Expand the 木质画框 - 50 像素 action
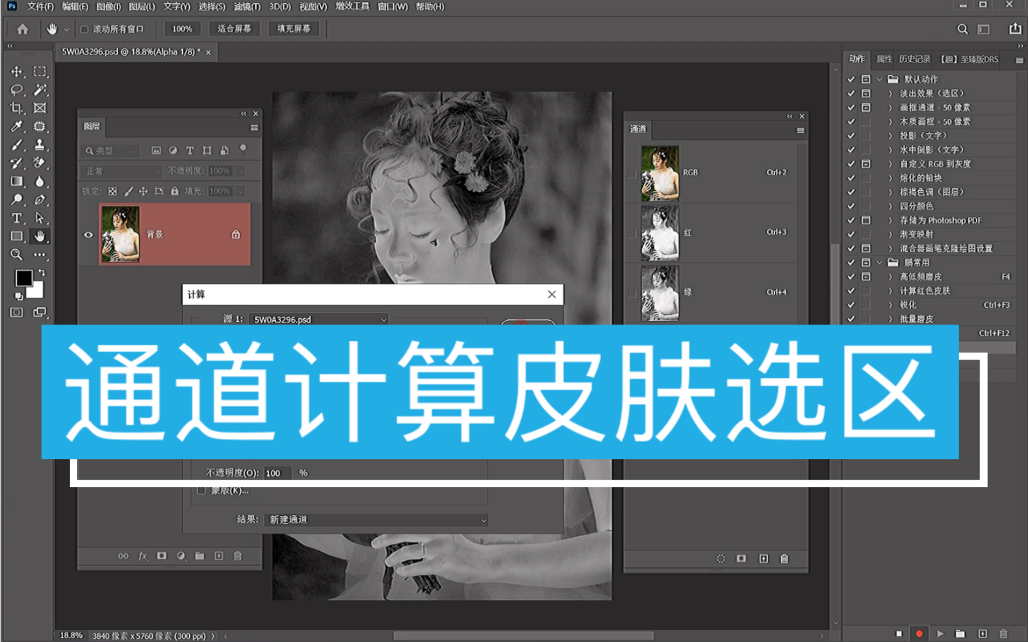Viewport: 1028px width, 642px height. click(891, 121)
